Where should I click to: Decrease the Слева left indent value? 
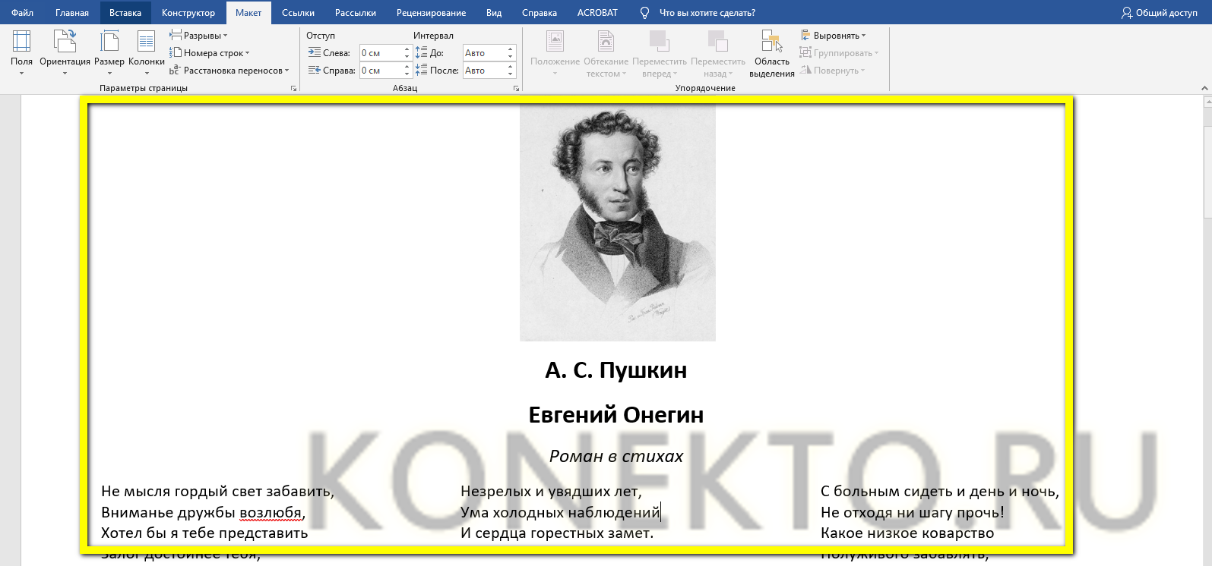click(407, 57)
